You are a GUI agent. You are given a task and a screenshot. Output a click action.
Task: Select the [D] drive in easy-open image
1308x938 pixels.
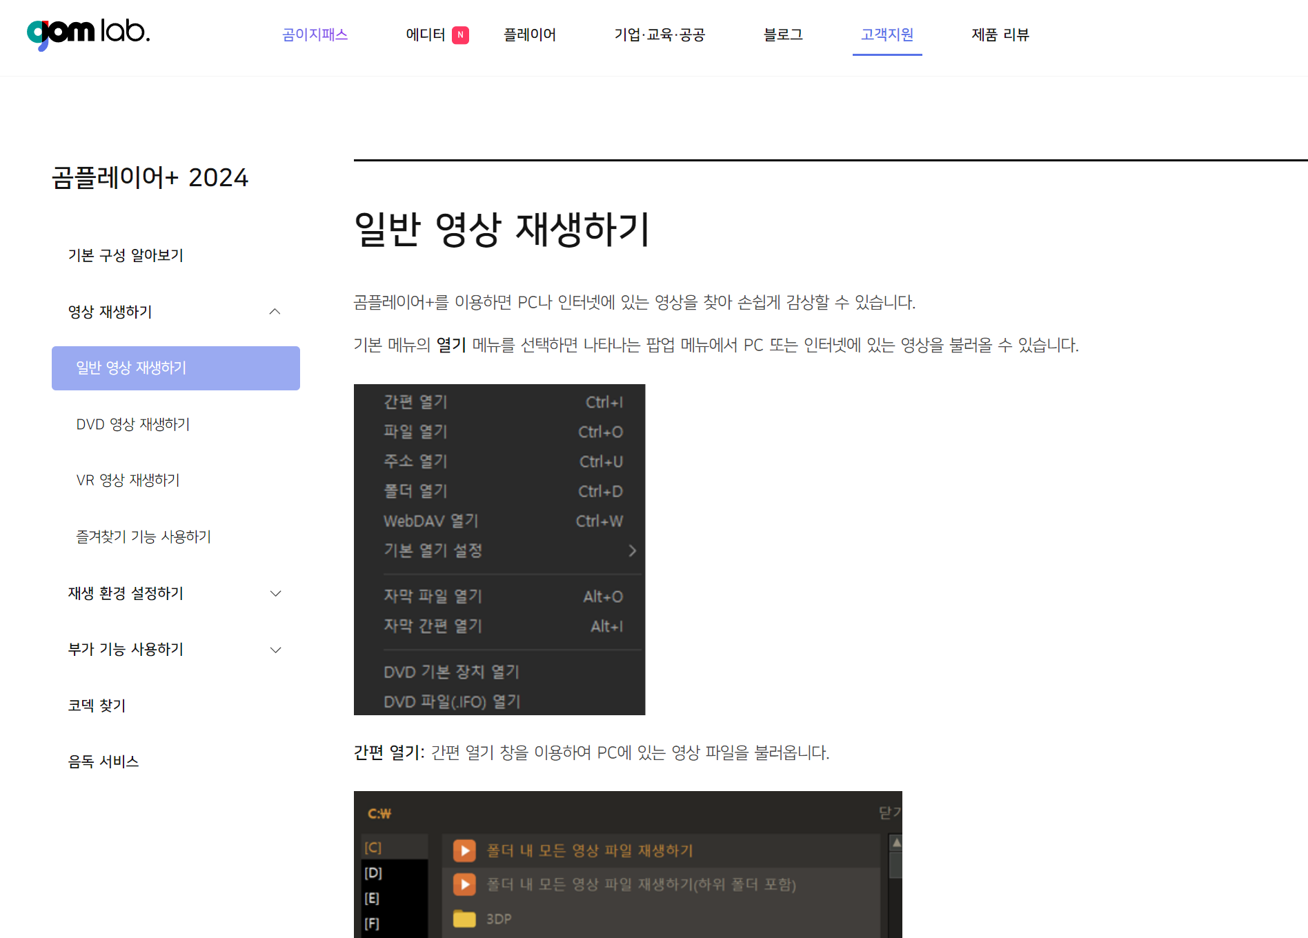pos(395,873)
